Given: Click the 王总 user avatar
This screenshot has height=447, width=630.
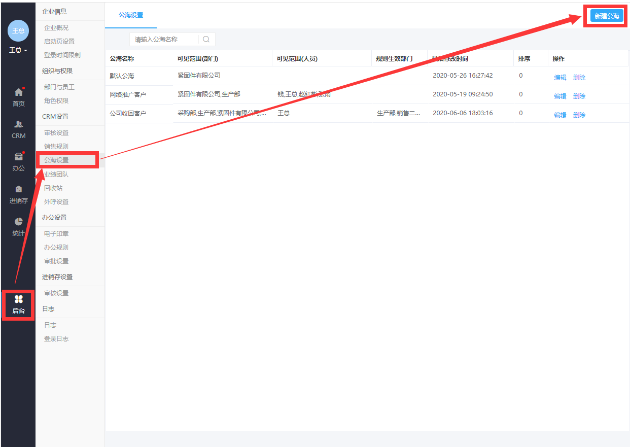Looking at the screenshot, I should tap(18, 31).
